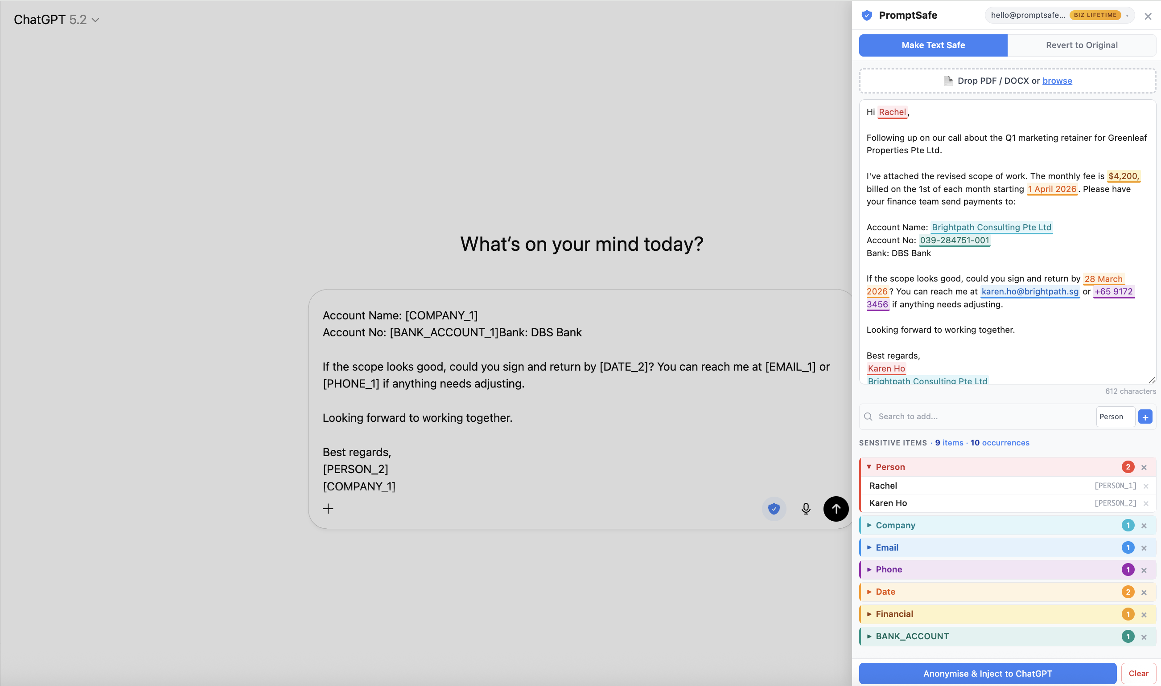Click the Anonymise & Inject to ChatGPT button

point(987,674)
